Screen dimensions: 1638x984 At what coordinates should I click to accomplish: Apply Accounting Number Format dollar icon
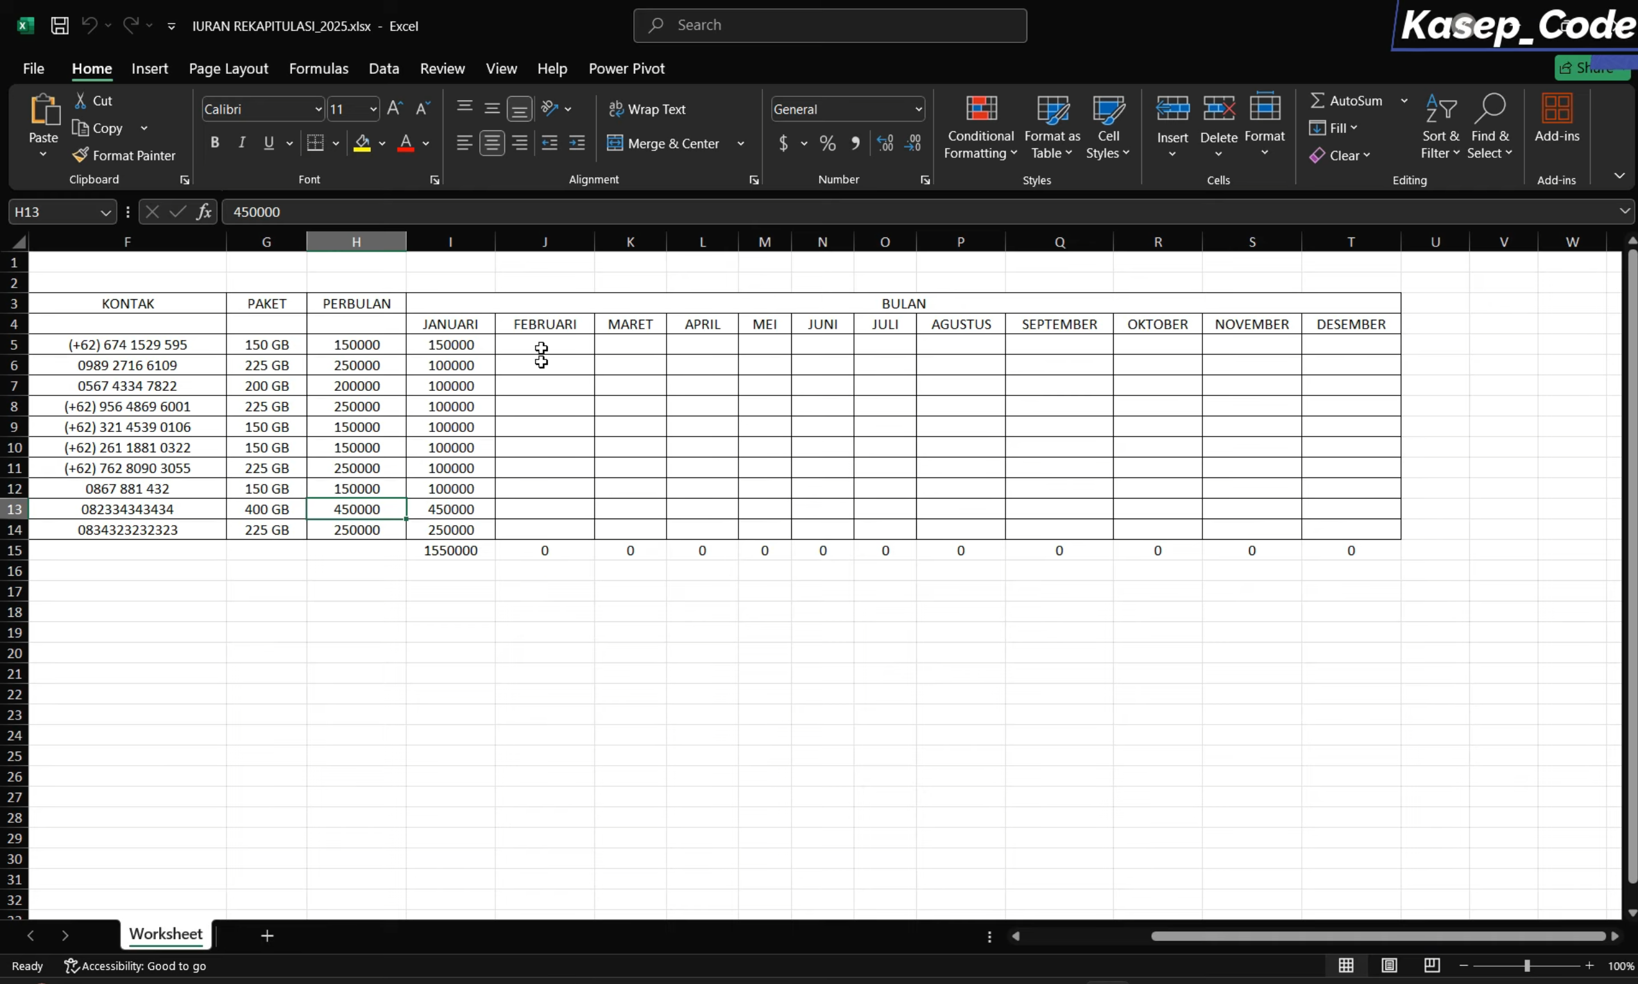[x=783, y=143]
